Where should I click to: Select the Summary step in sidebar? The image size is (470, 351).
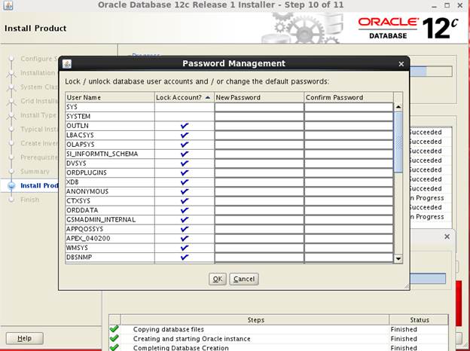35,172
